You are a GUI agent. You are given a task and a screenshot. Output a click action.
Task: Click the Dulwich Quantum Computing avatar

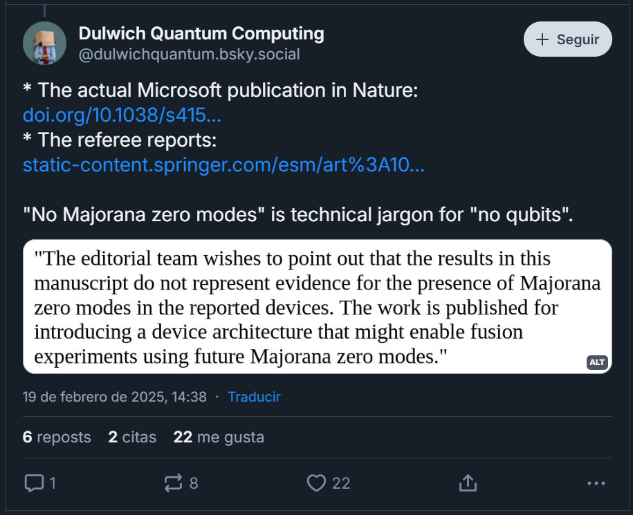44,43
